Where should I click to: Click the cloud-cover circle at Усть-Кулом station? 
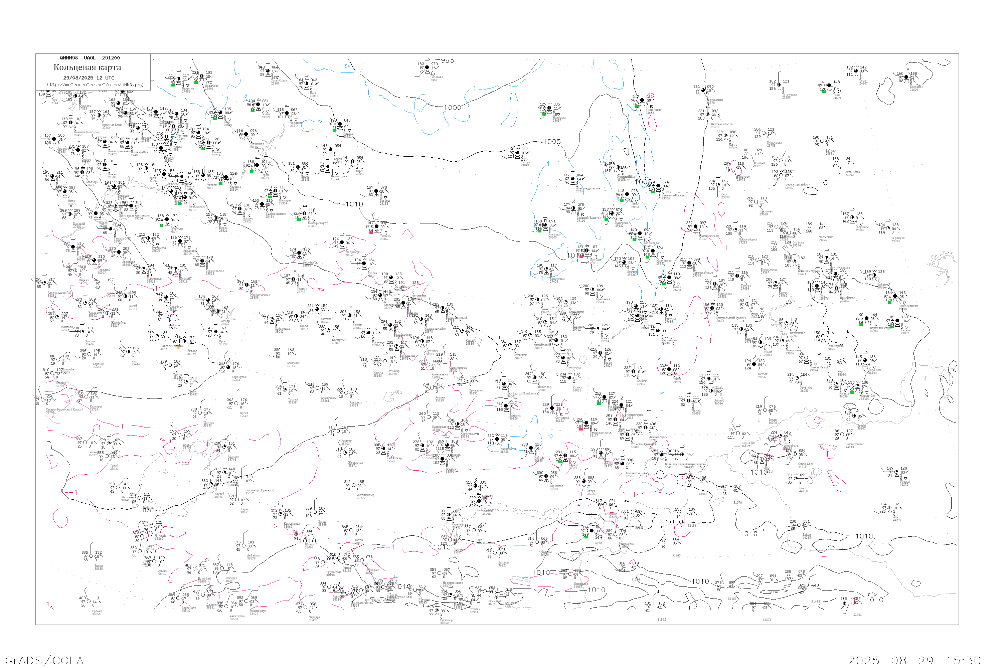point(268,71)
